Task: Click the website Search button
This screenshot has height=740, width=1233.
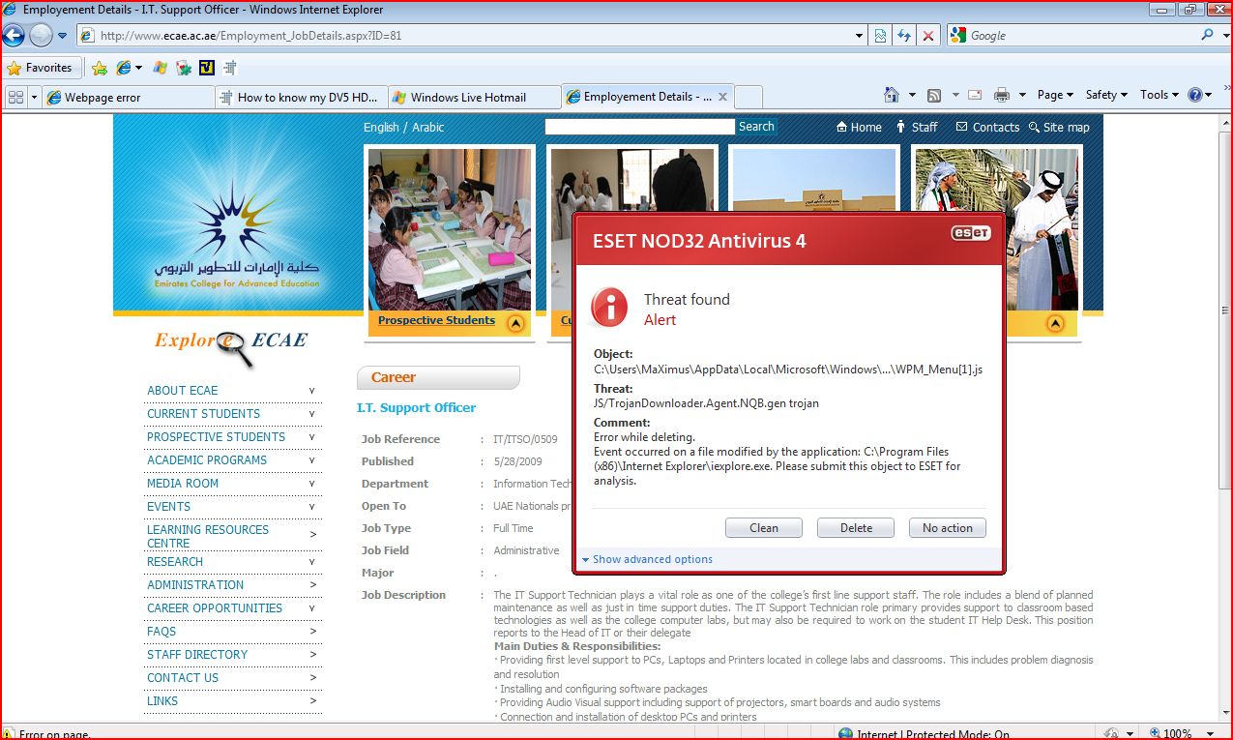Action: pos(756,127)
